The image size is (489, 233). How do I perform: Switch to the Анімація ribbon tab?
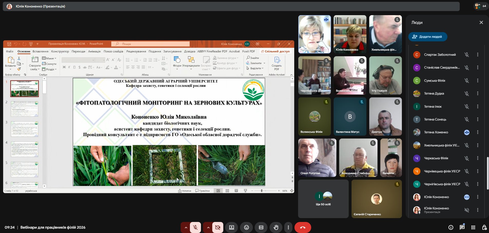click(x=94, y=51)
